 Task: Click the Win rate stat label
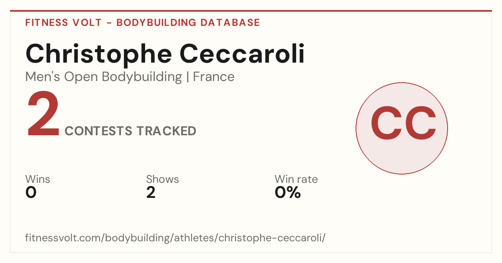pos(296,179)
